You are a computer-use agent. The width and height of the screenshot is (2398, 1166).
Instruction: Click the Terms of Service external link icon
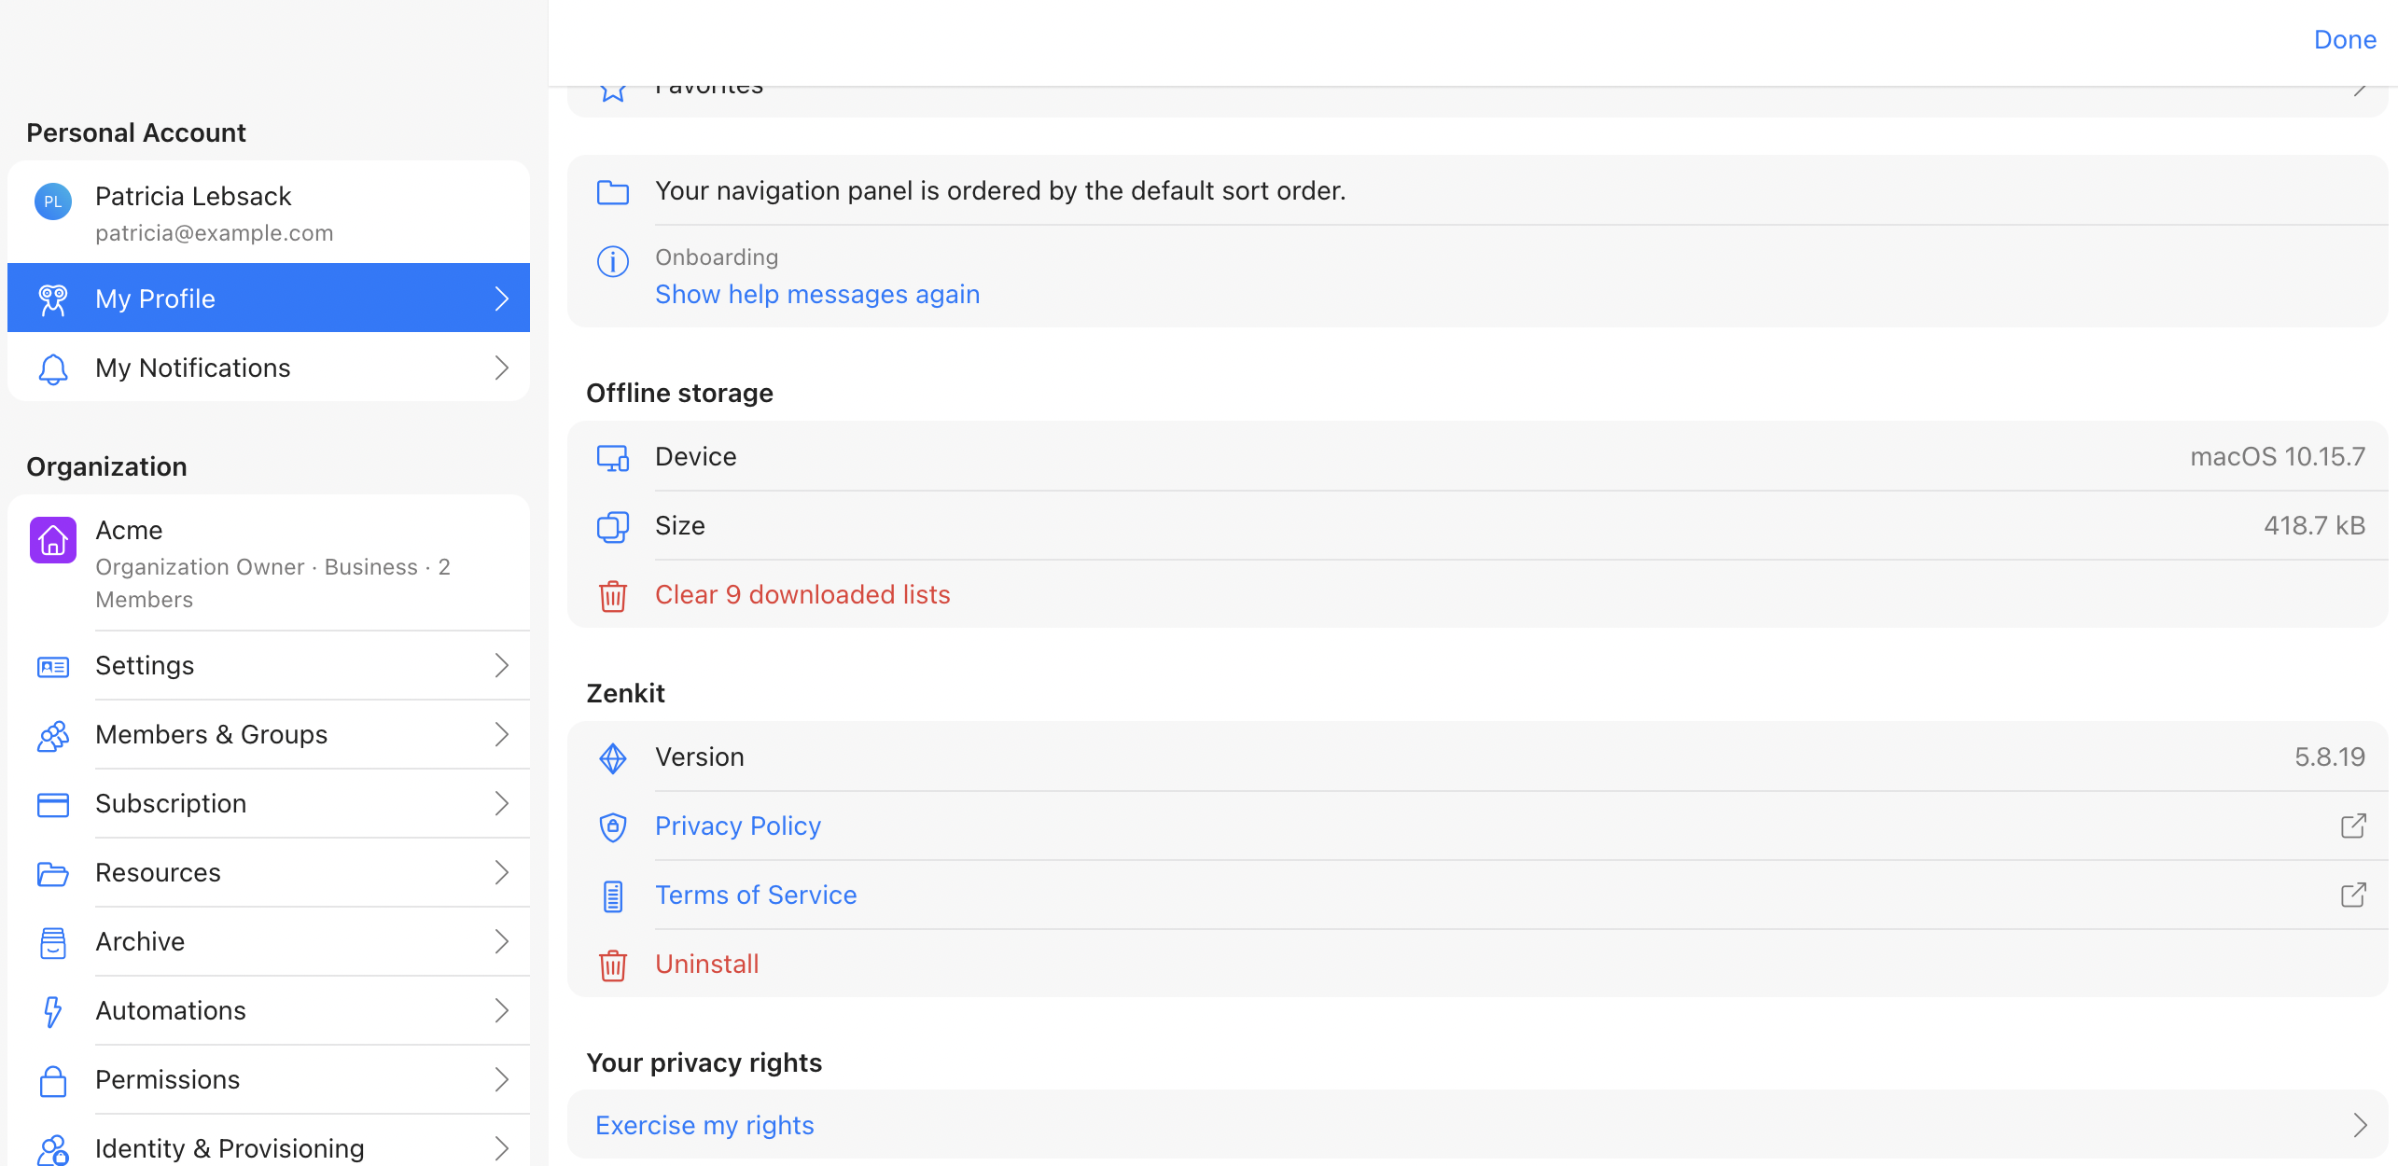[2353, 895]
